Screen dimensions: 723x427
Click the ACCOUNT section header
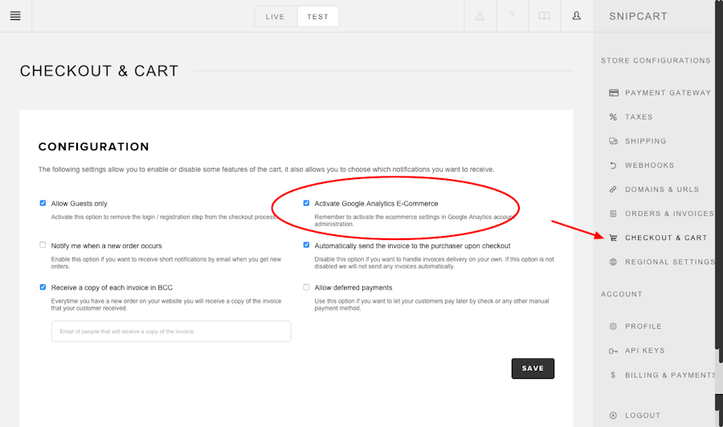(622, 295)
